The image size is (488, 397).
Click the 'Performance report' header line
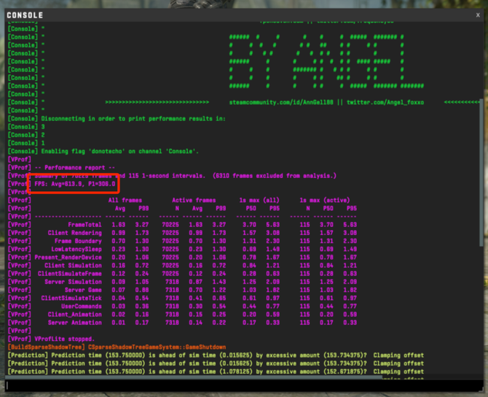(74, 168)
